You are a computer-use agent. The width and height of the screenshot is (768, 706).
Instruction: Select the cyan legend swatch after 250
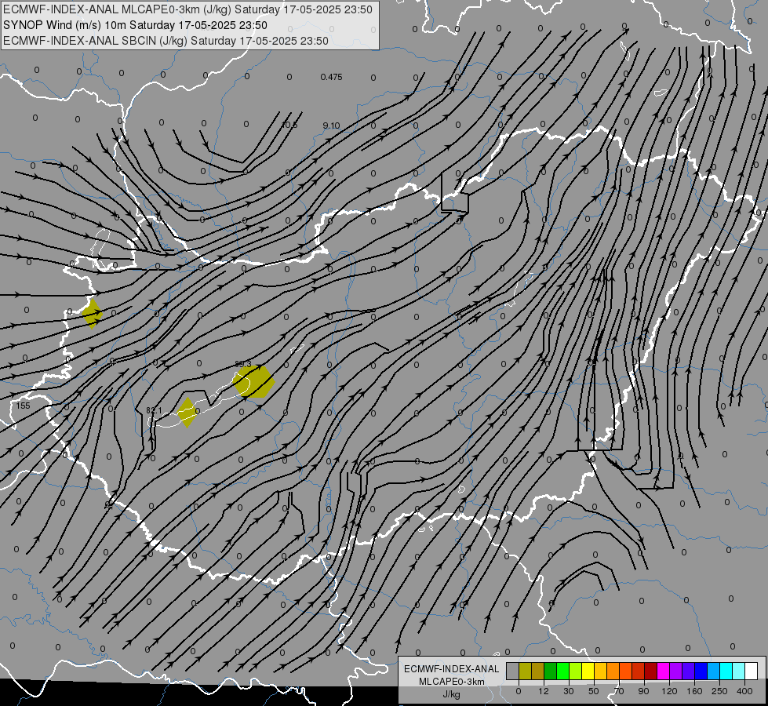point(726,671)
